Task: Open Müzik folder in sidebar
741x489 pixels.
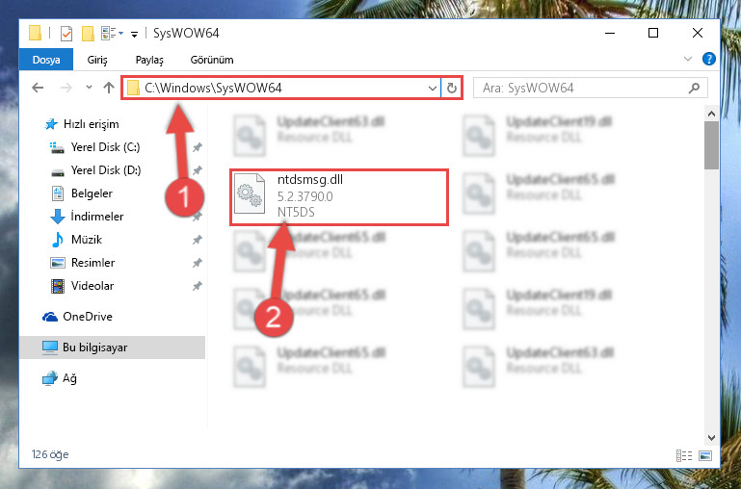Action: pos(87,240)
